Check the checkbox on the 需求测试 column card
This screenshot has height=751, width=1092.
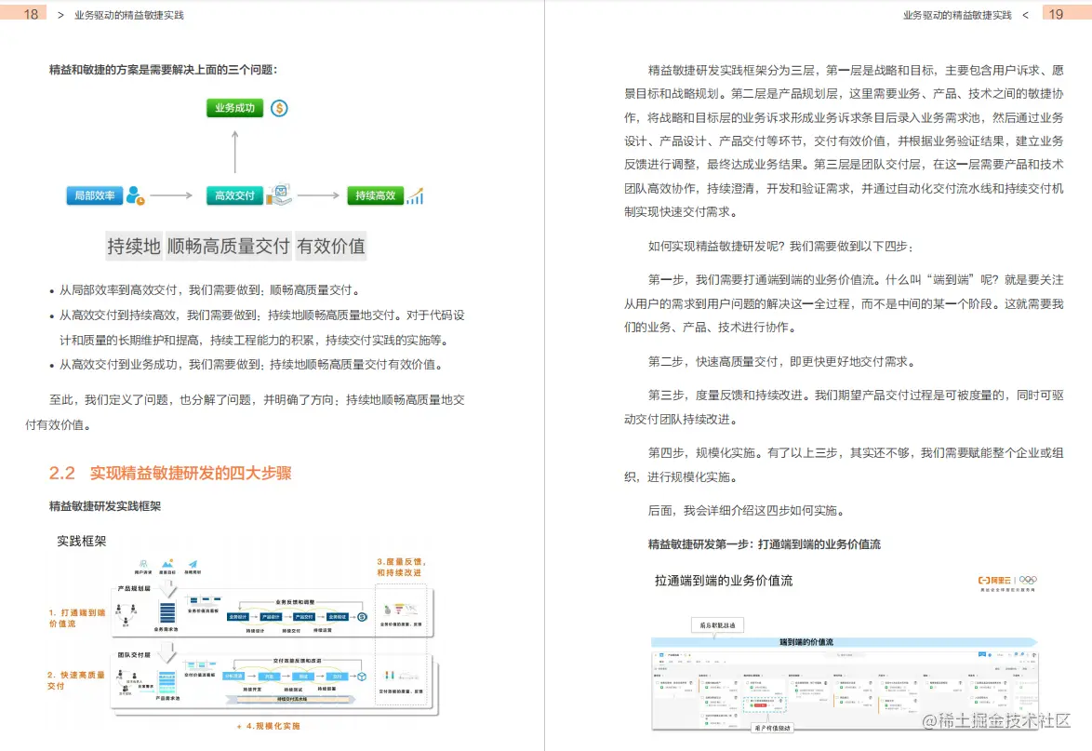coord(837,681)
